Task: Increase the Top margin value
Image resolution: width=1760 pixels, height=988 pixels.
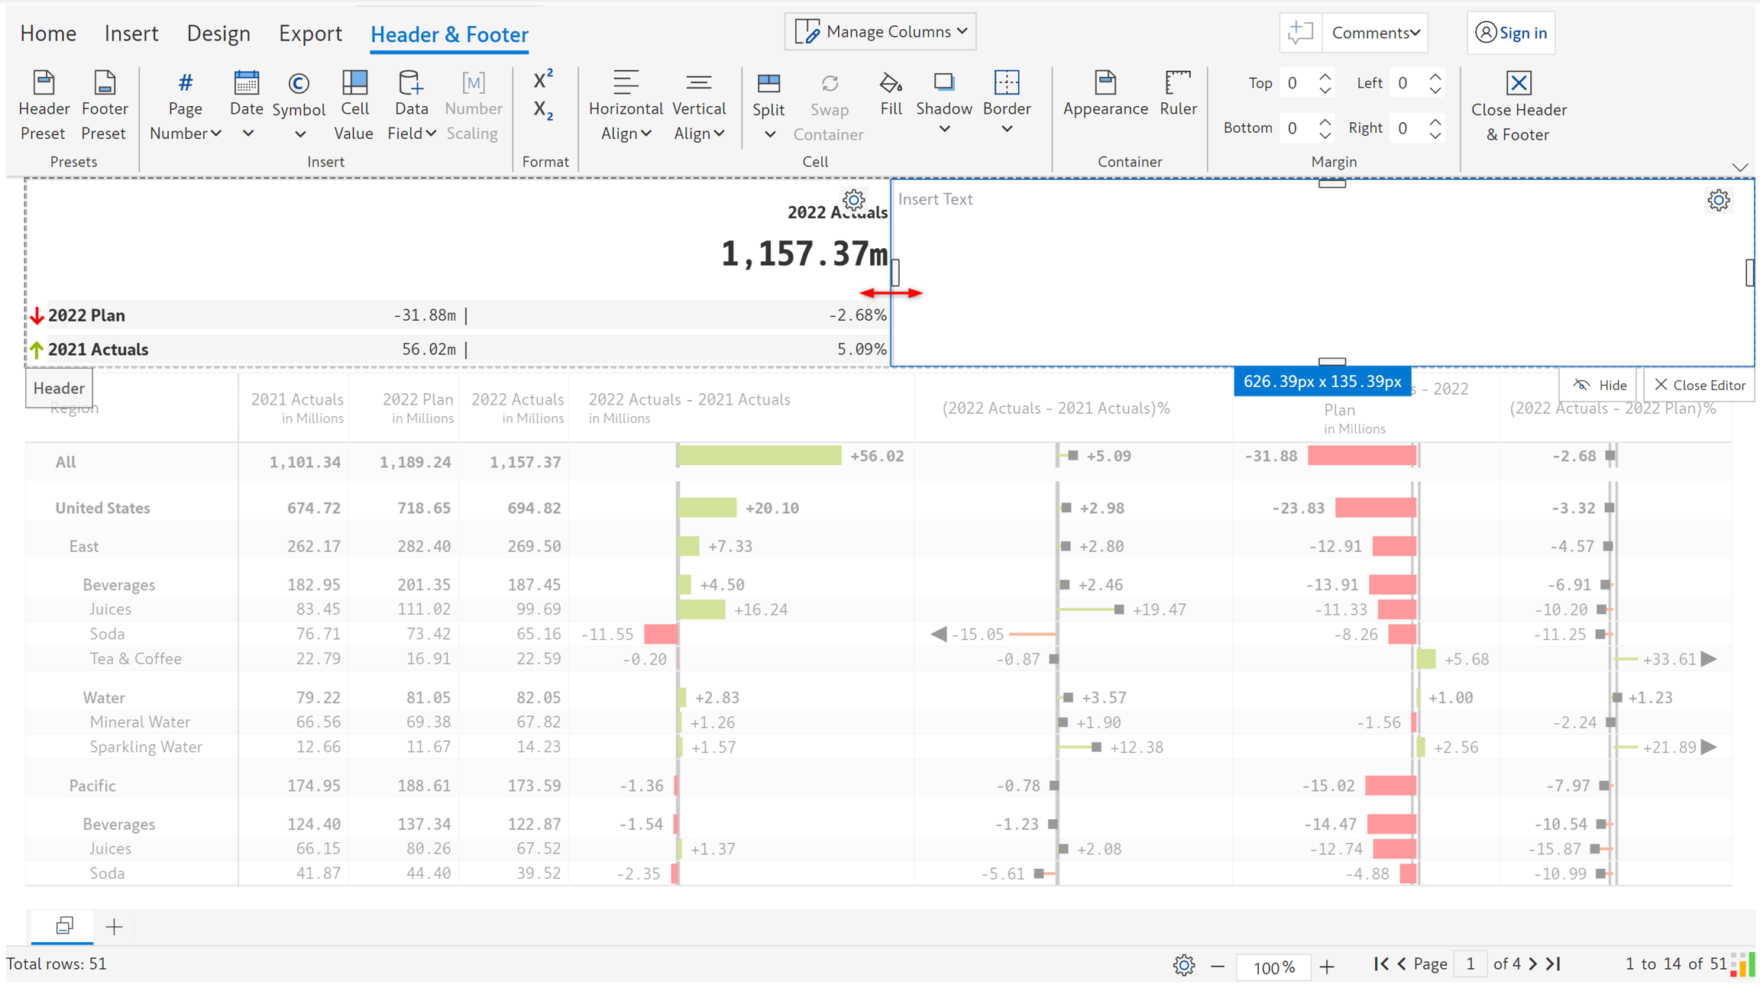Action: [1325, 76]
